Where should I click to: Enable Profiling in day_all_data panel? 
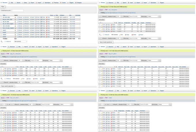(100, 57)
